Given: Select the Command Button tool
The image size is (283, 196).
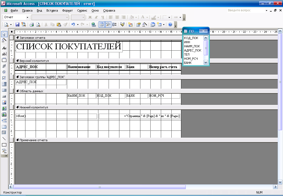Looking at the screenshot, I should tap(4, 96).
